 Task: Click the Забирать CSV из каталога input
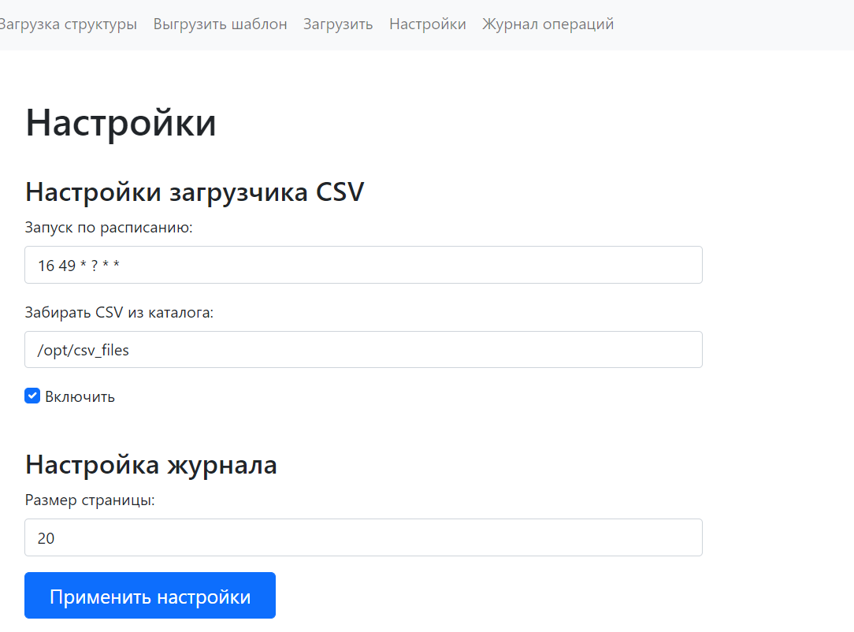coord(363,349)
